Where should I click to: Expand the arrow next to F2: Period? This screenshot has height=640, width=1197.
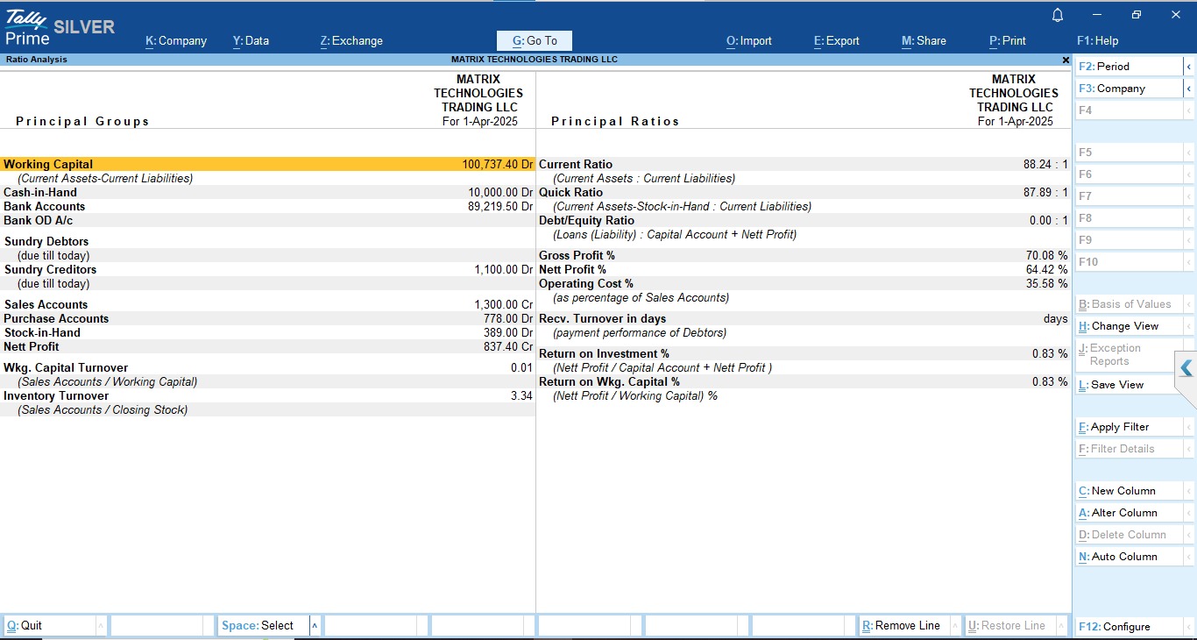tap(1188, 67)
